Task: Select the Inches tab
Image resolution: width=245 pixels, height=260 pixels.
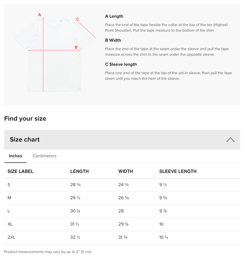Action: click(x=16, y=156)
